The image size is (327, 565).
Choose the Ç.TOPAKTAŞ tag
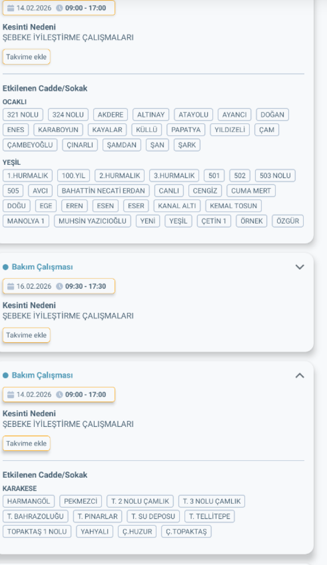(186, 532)
